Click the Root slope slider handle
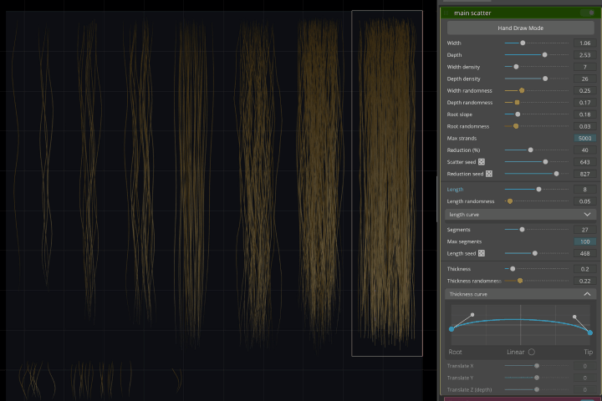Viewport: 602px width, 401px height. 518,114
